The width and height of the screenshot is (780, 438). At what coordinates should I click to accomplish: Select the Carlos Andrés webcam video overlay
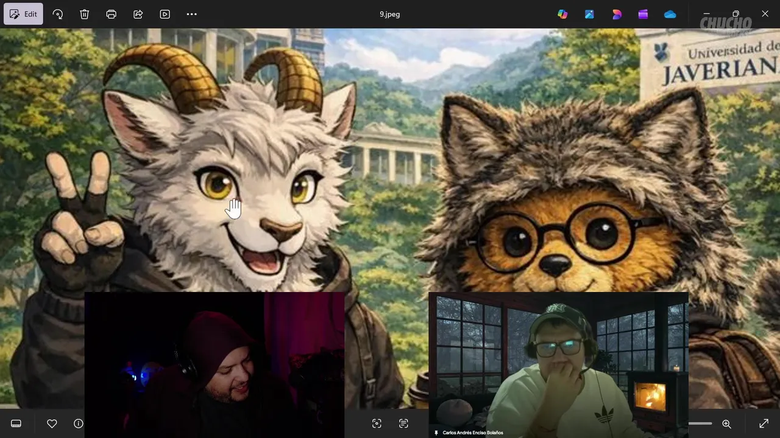click(559, 365)
